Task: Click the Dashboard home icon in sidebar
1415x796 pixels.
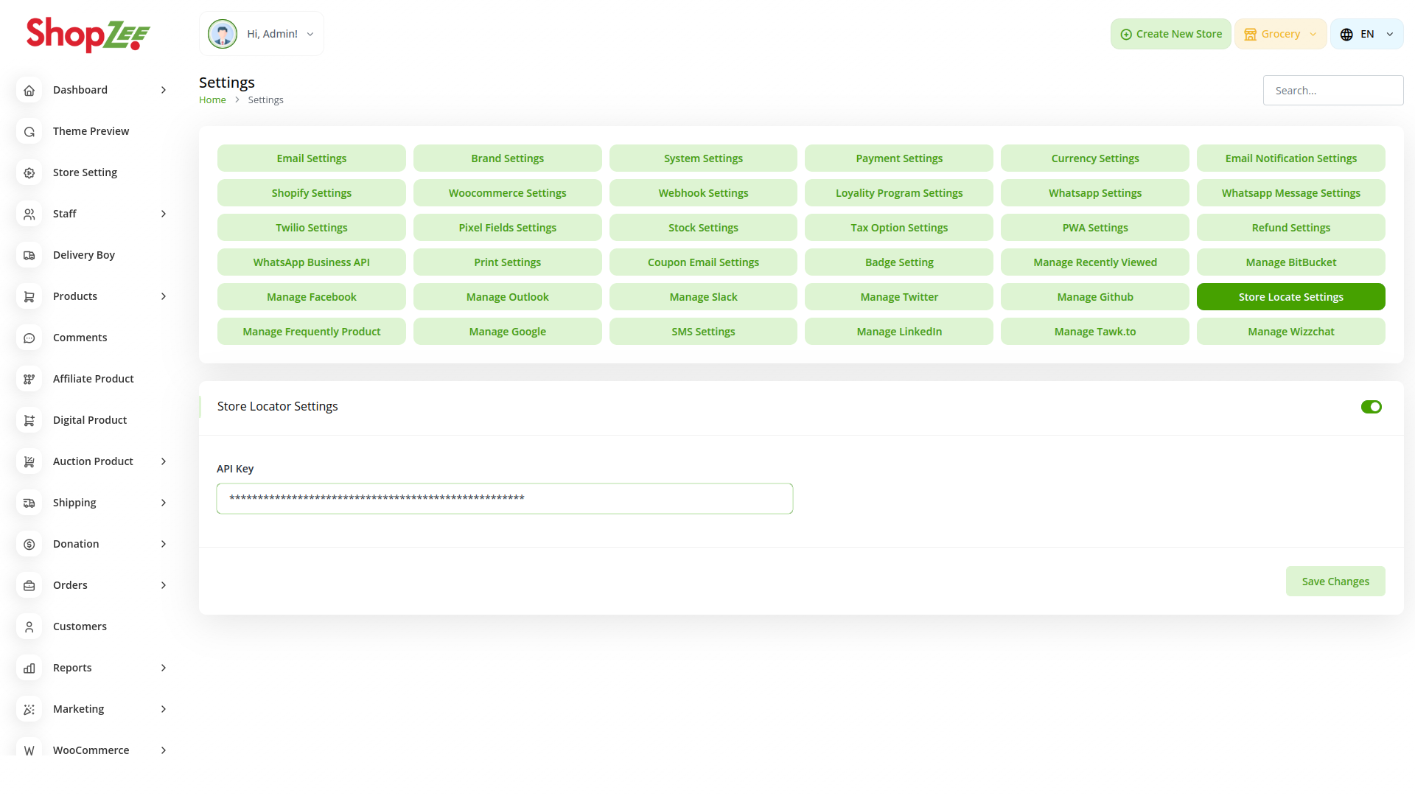Action: [x=29, y=90]
